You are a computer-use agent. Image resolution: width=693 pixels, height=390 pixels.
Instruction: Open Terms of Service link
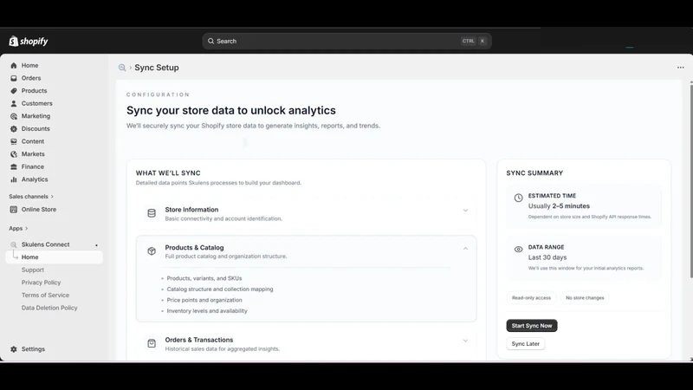(x=46, y=296)
